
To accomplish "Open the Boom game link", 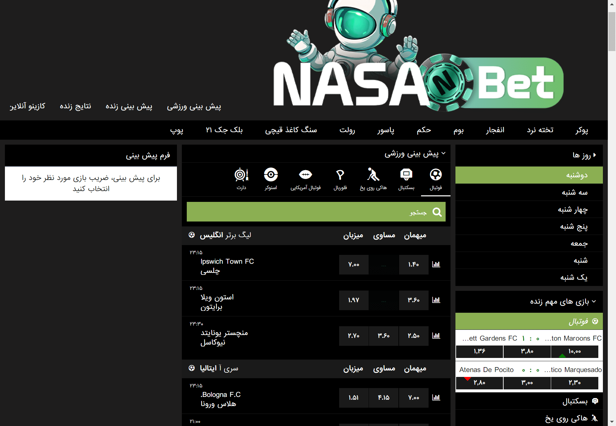I will pyautogui.click(x=458, y=130).
